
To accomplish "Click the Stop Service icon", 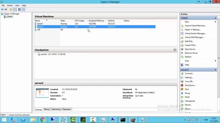I will pos(182,49).
